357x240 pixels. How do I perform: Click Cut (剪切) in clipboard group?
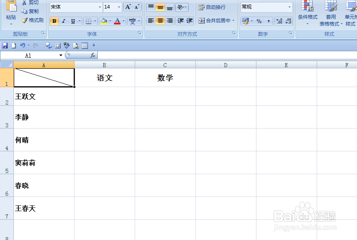[31, 2]
